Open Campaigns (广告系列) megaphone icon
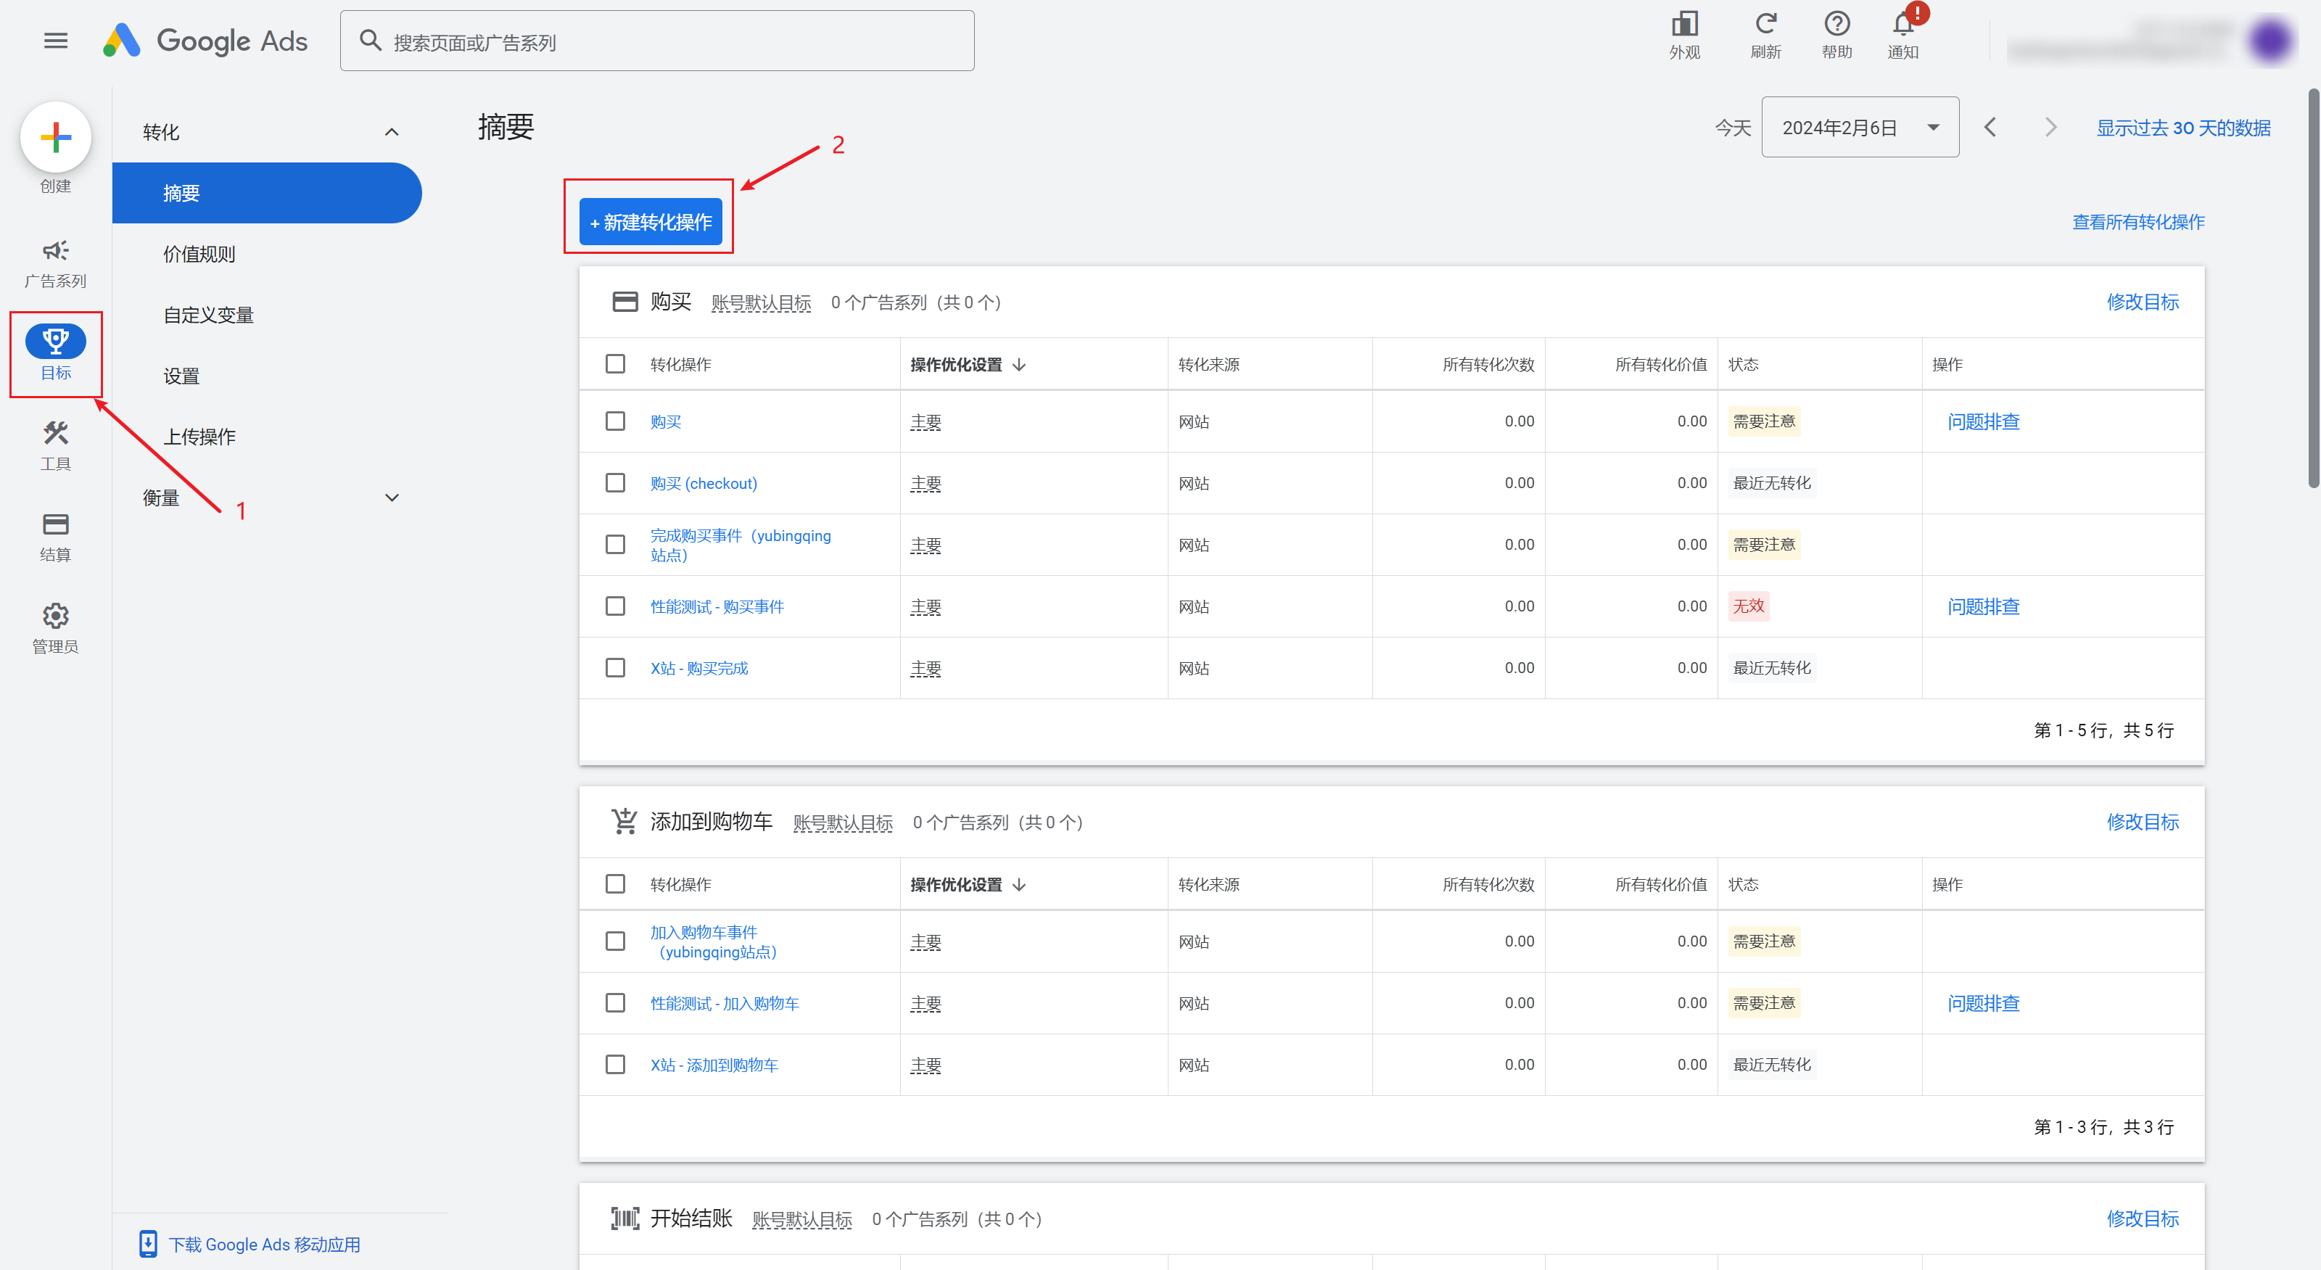The width and height of the screenshot is (2321, 1270). (x=56, y=250)
